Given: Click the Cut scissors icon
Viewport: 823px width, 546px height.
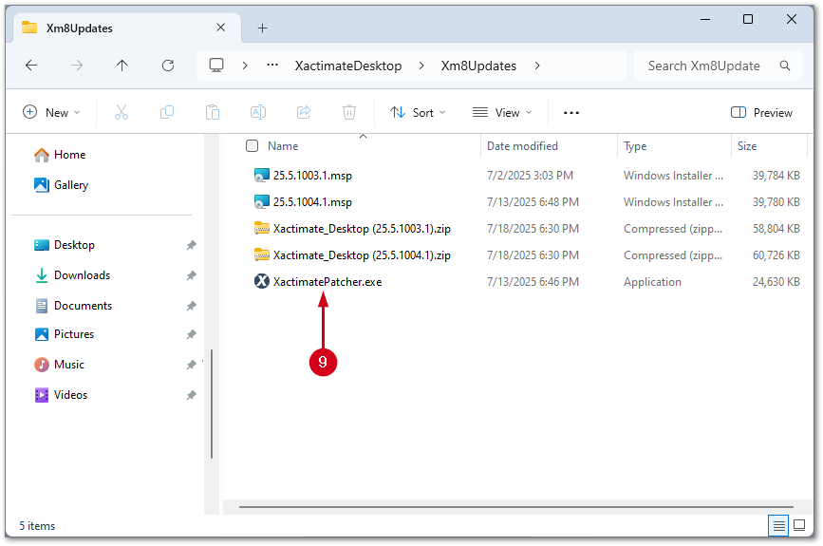Looking at the screenshot, I should point(122,112).
